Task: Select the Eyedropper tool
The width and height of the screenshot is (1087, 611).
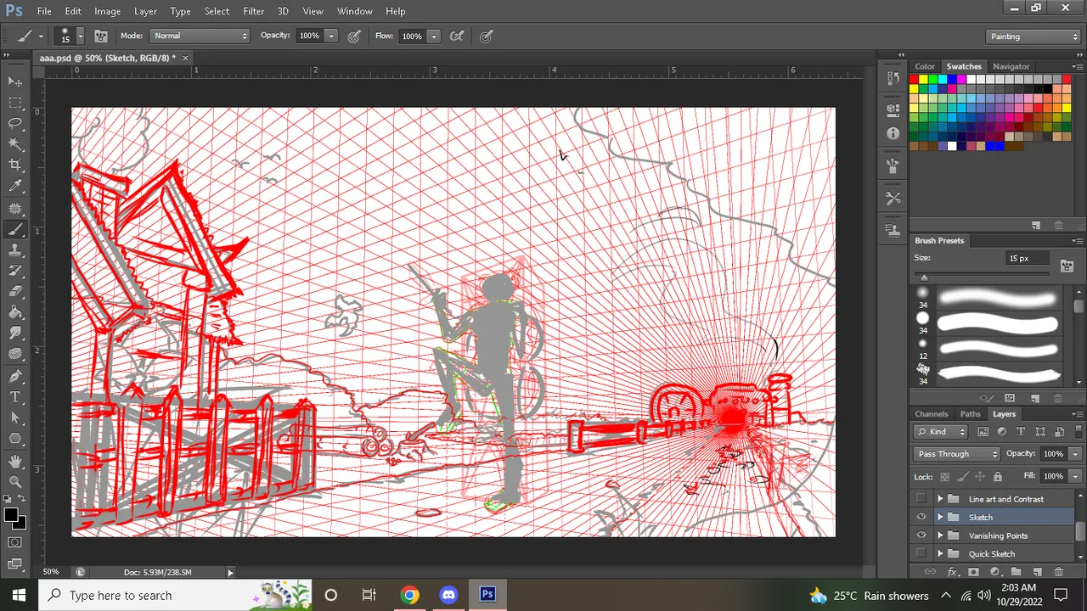Action: (15, 187)
